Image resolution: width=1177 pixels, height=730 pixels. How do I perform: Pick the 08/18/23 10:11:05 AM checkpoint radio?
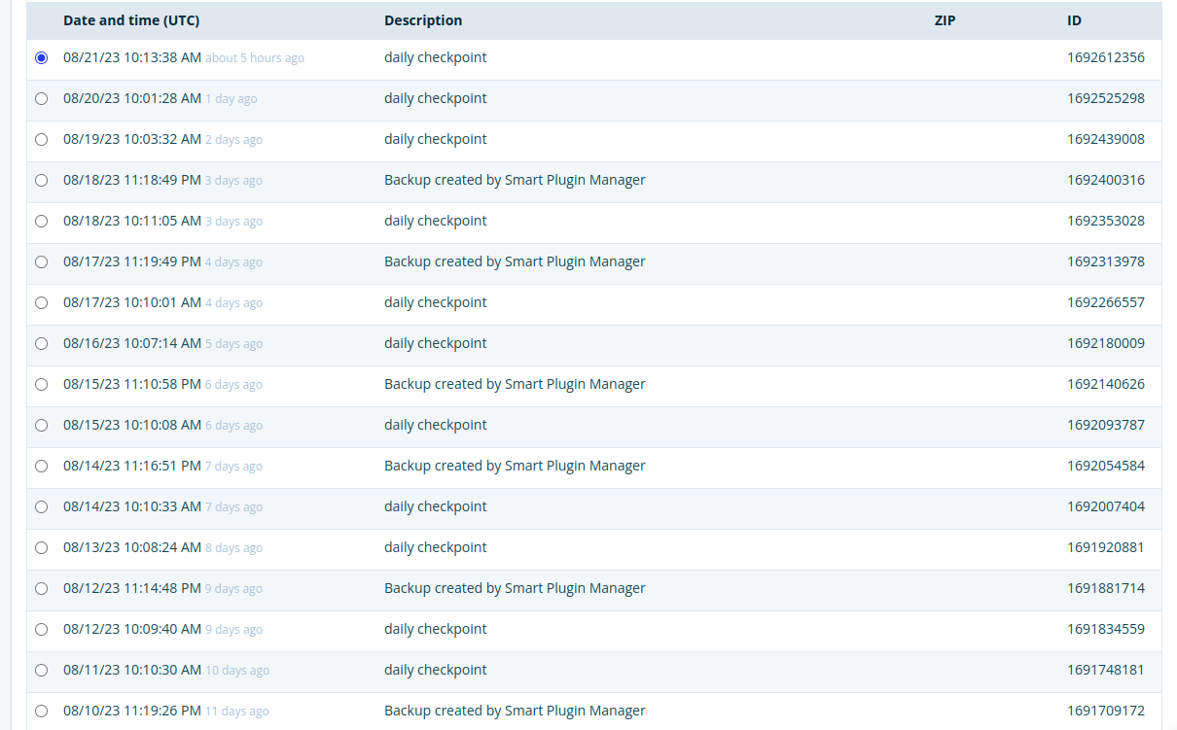point(41,222)
